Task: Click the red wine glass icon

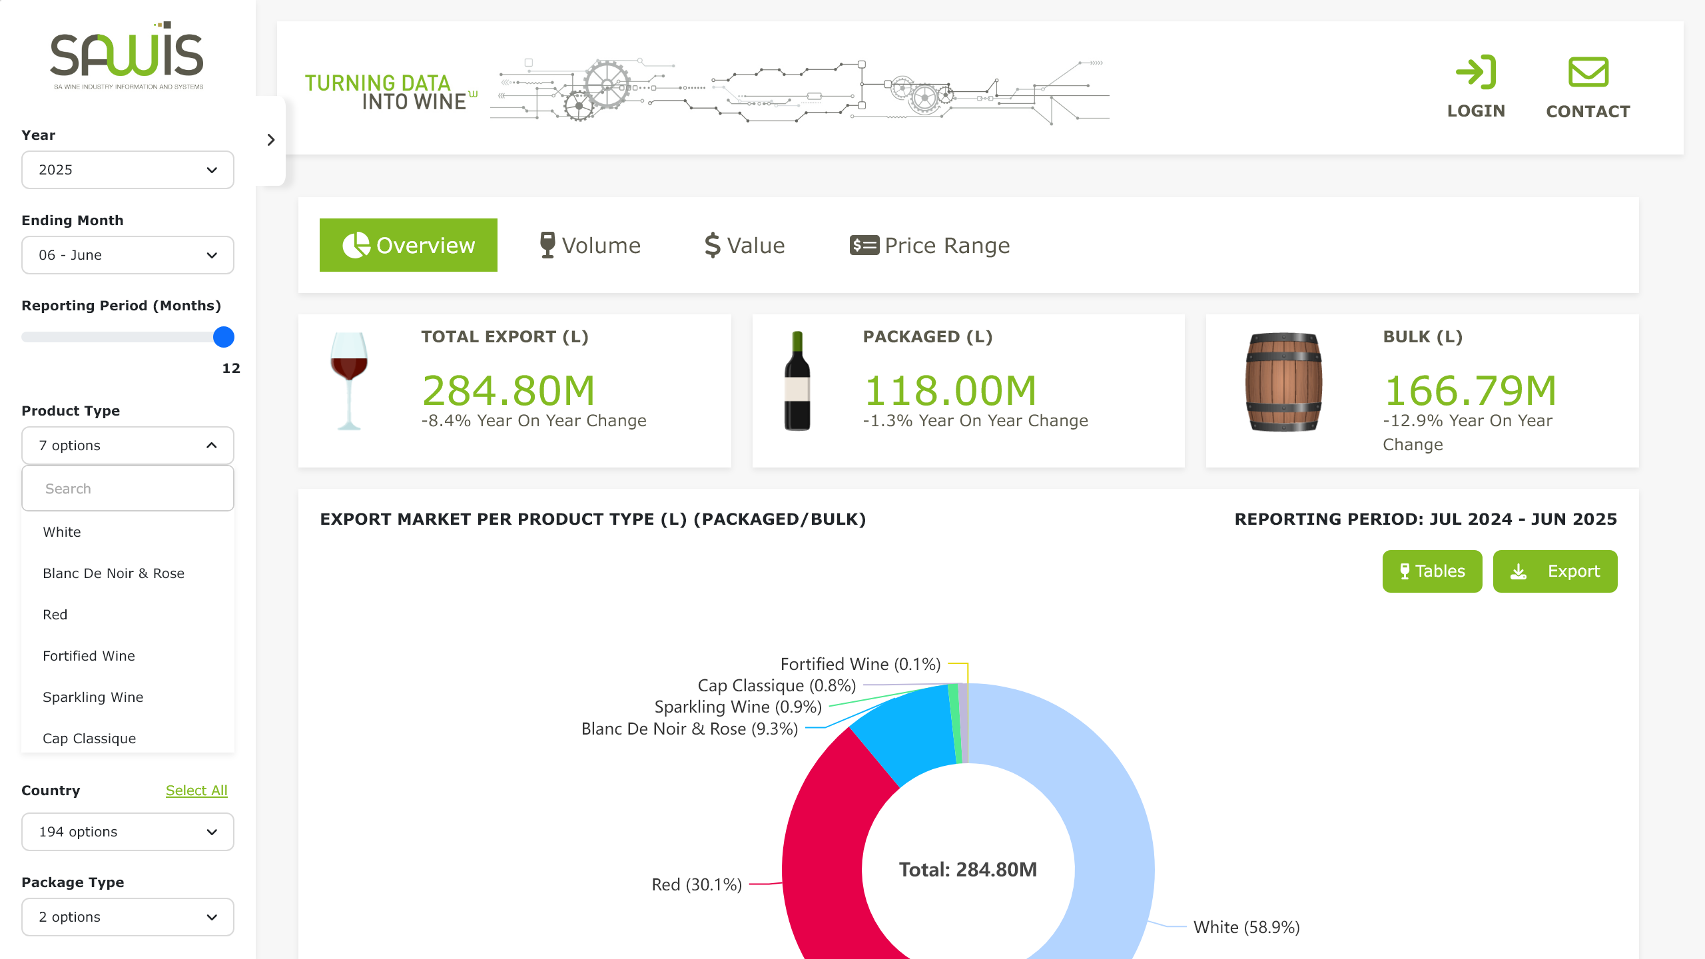Action: pyautogui.click(x=349, y=381)
